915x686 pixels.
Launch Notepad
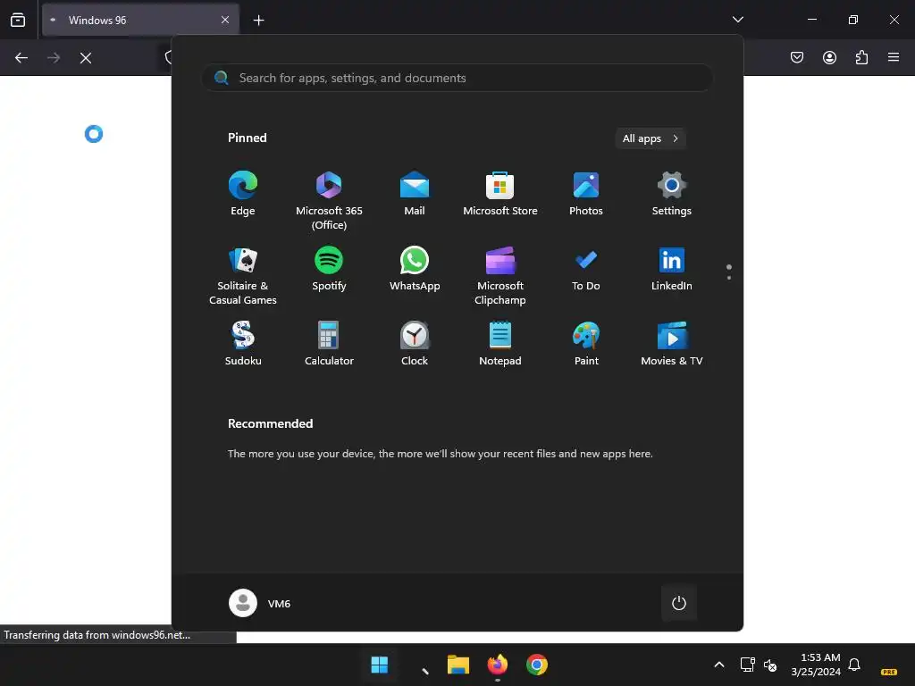[500, 344]
